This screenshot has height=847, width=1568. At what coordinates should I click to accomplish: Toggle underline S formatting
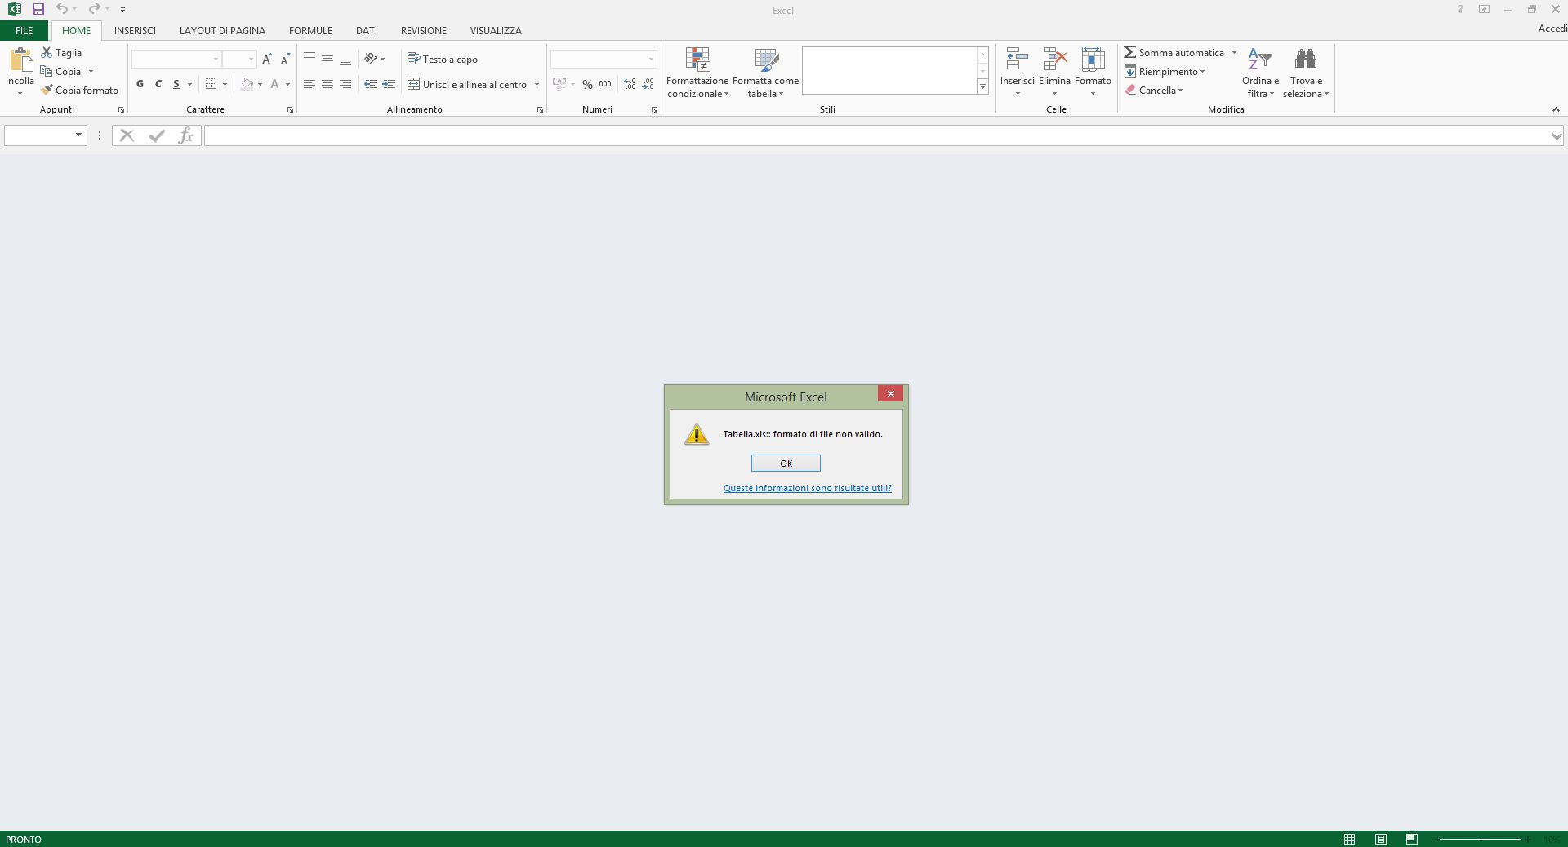tap(176, 84)
